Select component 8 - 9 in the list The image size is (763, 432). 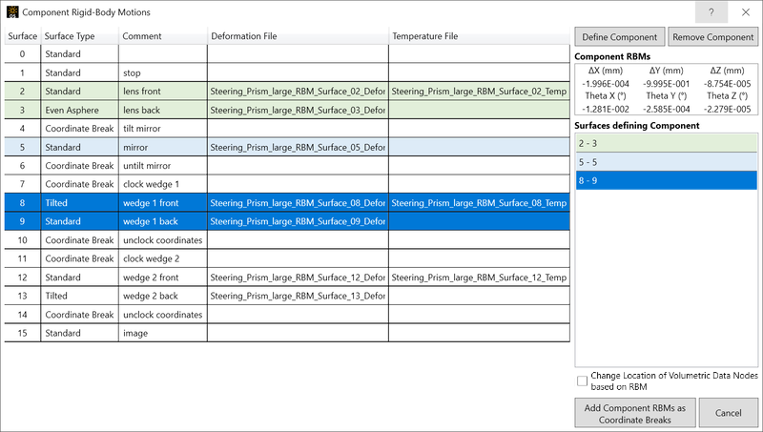click(x=666, y=180)
